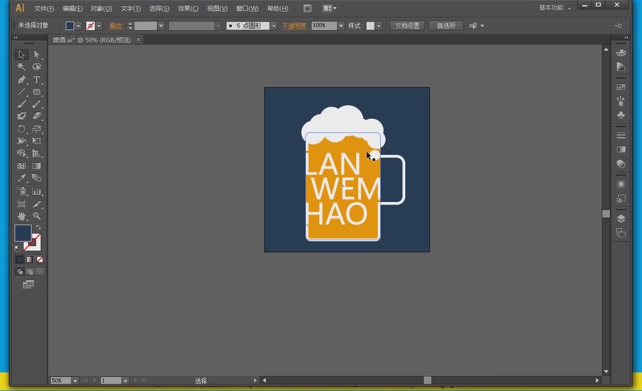The height and width of the screenshot is (391, 642).
Task: Select the Pencil tool
Action: pos(37,104)
